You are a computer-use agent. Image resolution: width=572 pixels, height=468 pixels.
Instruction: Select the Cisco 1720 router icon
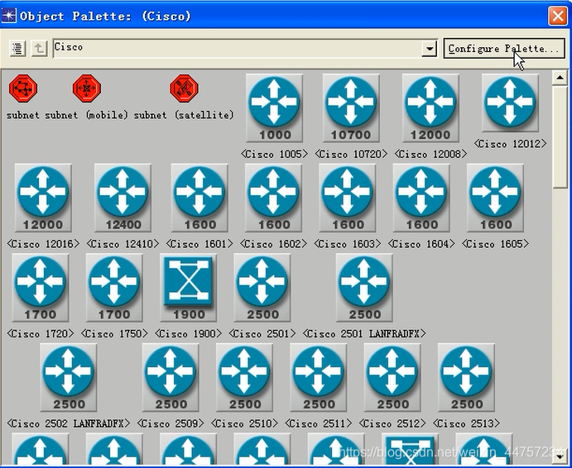pos(40,288)
